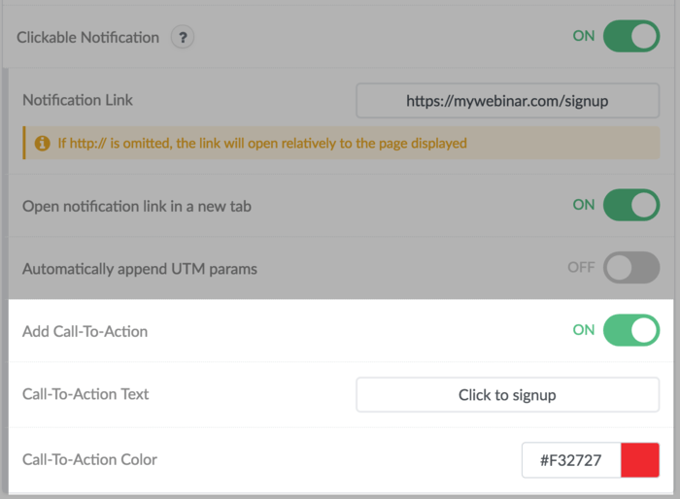
Task: Switch off the Add Call-To-Action toggle
Action: tap(630, 330)
